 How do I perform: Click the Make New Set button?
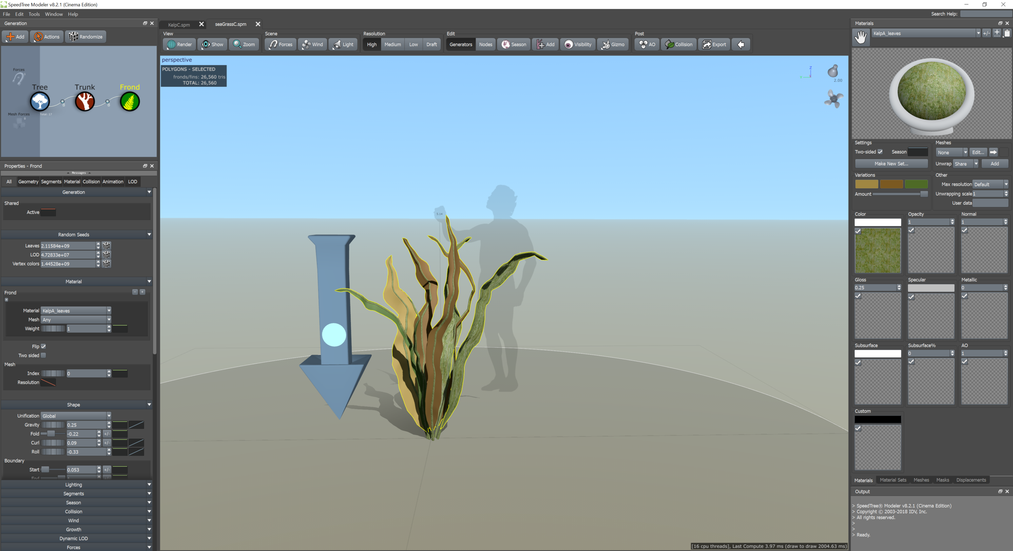pyautogui.click(x=891, y=163)
